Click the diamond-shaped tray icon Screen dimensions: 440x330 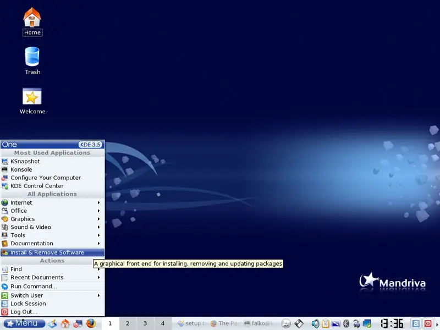coord(299,323)
